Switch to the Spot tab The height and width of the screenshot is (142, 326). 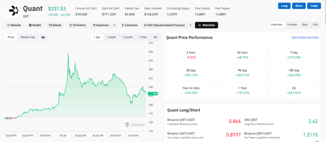tap(305, 24)
